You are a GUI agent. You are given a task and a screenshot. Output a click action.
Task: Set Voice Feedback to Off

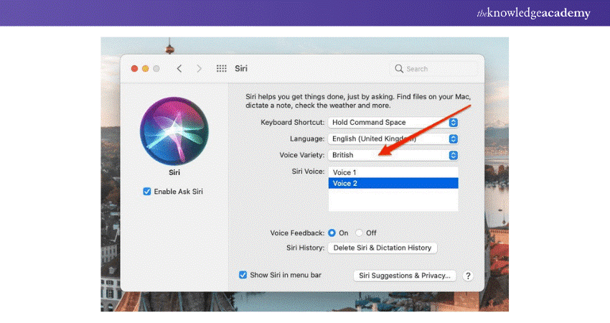(359, 233)
